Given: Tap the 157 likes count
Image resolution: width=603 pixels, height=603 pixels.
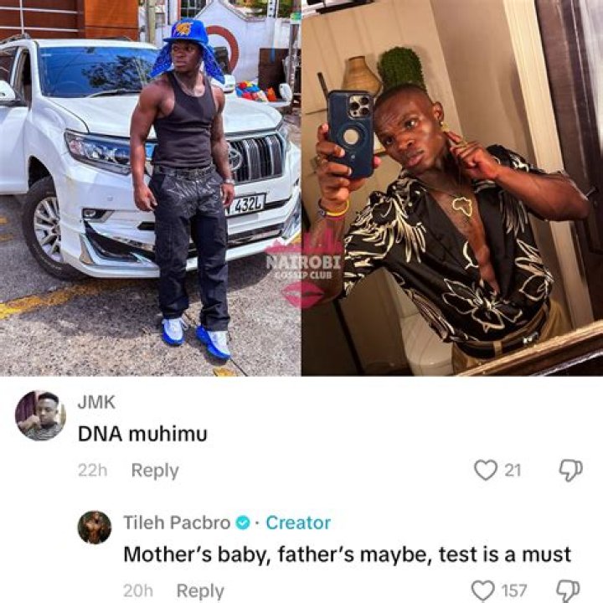Looking at the screenshot, I should point(514,591).
